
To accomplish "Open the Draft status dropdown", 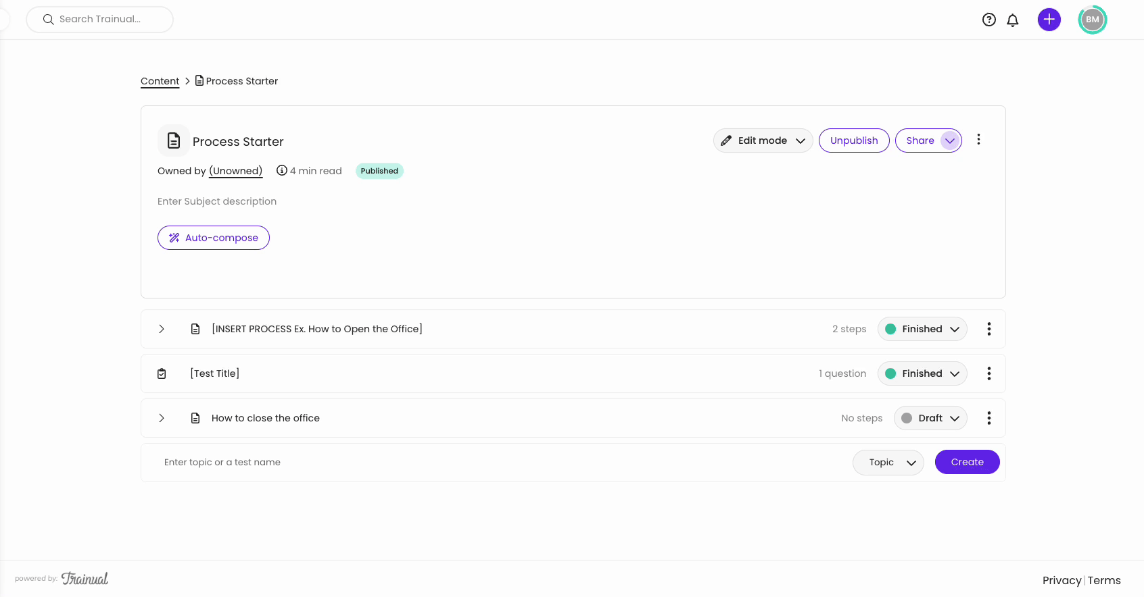I will [930, 418].
